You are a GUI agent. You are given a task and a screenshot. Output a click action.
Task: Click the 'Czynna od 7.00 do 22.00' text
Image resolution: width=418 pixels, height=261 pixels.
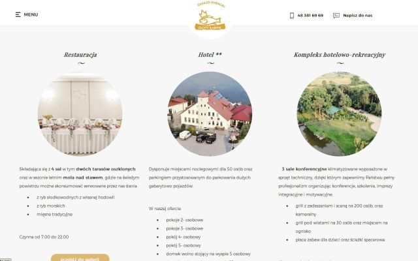(x=44, y=237)
